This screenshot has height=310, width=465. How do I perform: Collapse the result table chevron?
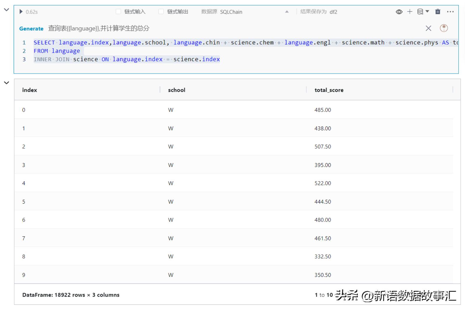[6, 83]
